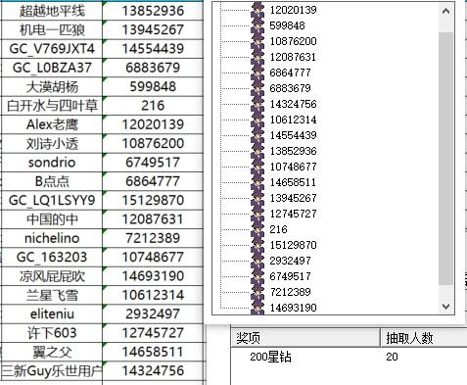Click spreadsheet cell B点点
Image resolution: width=467 pixels, height=385 pixels.
(52, 181)
